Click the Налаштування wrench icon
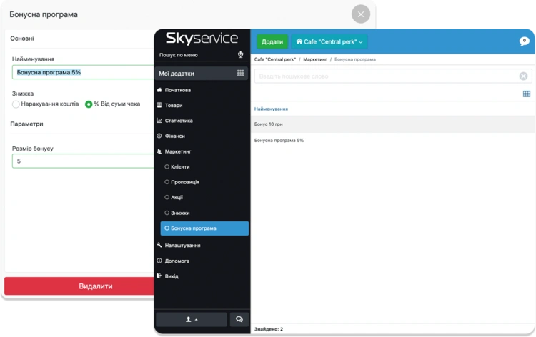 pyautogui.click(x=159, y=245)
